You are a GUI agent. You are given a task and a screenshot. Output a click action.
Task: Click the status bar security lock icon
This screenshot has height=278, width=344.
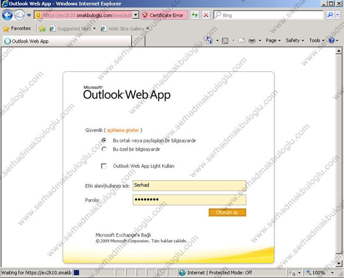point(293,273)
